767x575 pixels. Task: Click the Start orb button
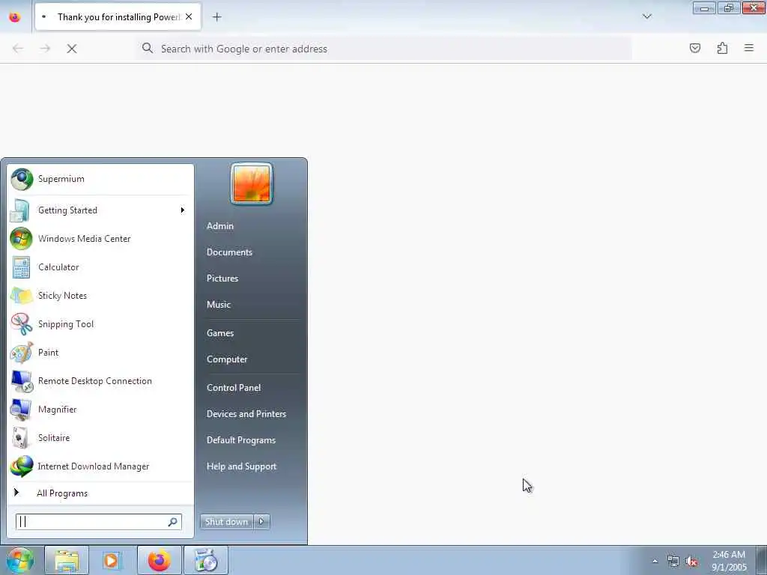click(19, 560)
